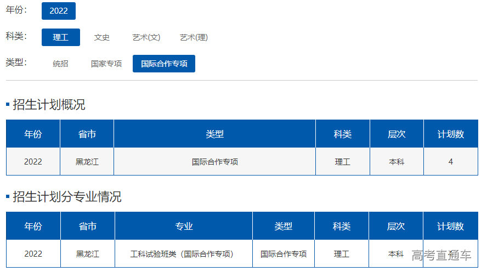The image size is (487, 277).
Task: Click 黑龙江 in the overview table row
Action: coord(87,162)
